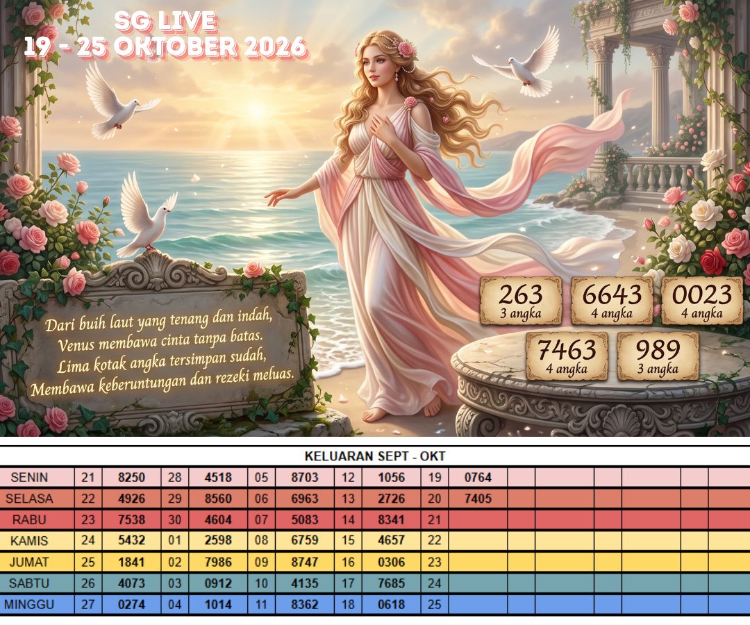
Task: Click date cell 29 in SELASA row
Action: [174, 499]
